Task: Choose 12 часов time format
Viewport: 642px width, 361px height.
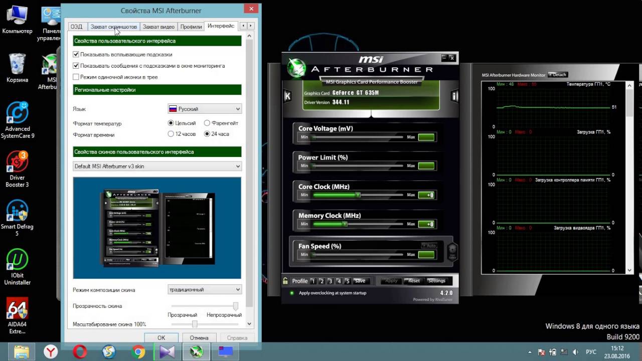Action: 171,134
